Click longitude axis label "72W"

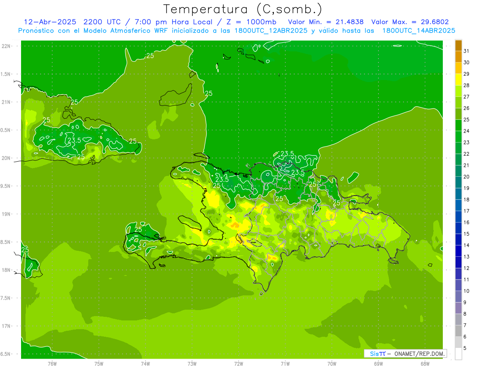pyautogui.click(x=238, y=364)
